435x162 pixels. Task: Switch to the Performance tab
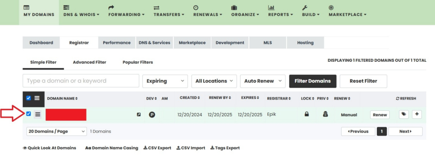(116, 43)
